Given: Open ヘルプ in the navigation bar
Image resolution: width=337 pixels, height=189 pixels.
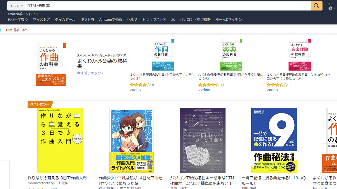Looking at the screenshot, I should click(x=132, y=20).
